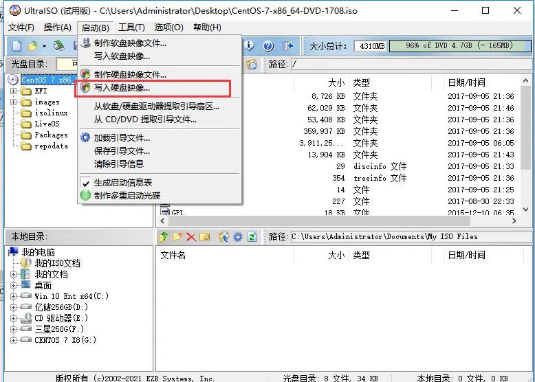Image resolution: width=535 pixels, height=382 pixels.
Task: Open the 操作(A) menu
Action: tap(58, 27)
